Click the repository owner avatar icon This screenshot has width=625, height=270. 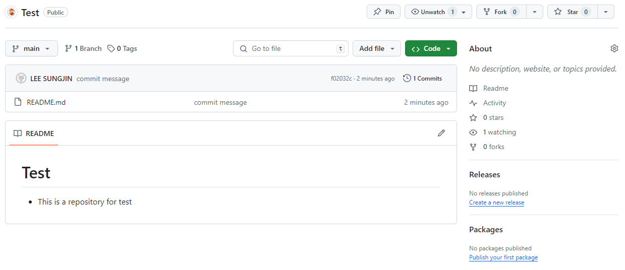pyautogui.click(x=11, y=12)
